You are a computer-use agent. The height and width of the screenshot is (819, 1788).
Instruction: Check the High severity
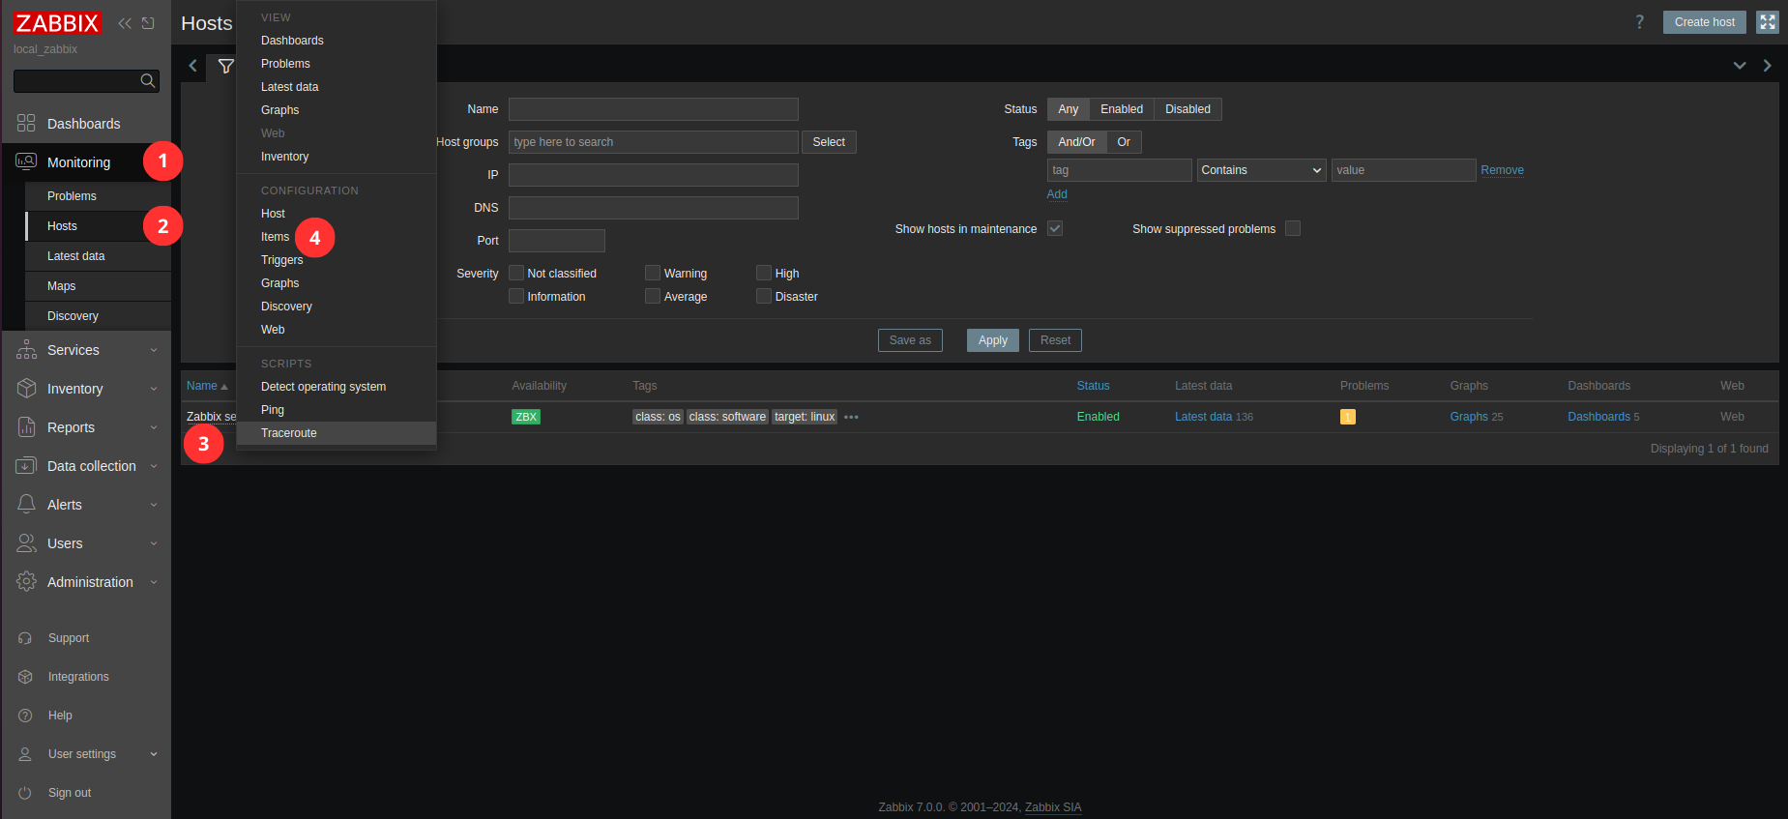click(x=764, y=273)
